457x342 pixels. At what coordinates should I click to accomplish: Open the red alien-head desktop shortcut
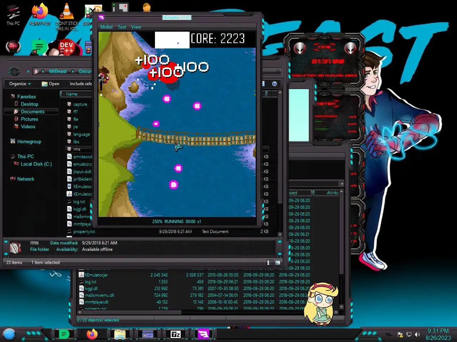pos(13,47)
